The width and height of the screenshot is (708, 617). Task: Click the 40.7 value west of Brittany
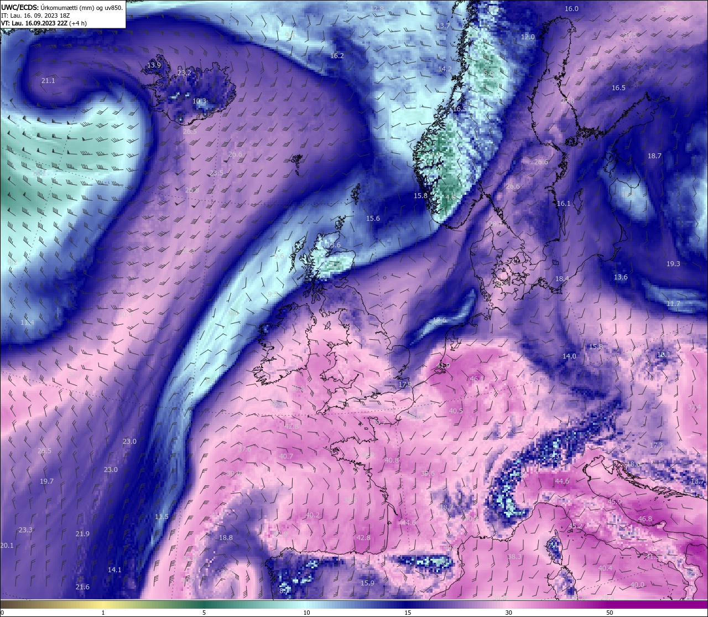pos(286,457)
